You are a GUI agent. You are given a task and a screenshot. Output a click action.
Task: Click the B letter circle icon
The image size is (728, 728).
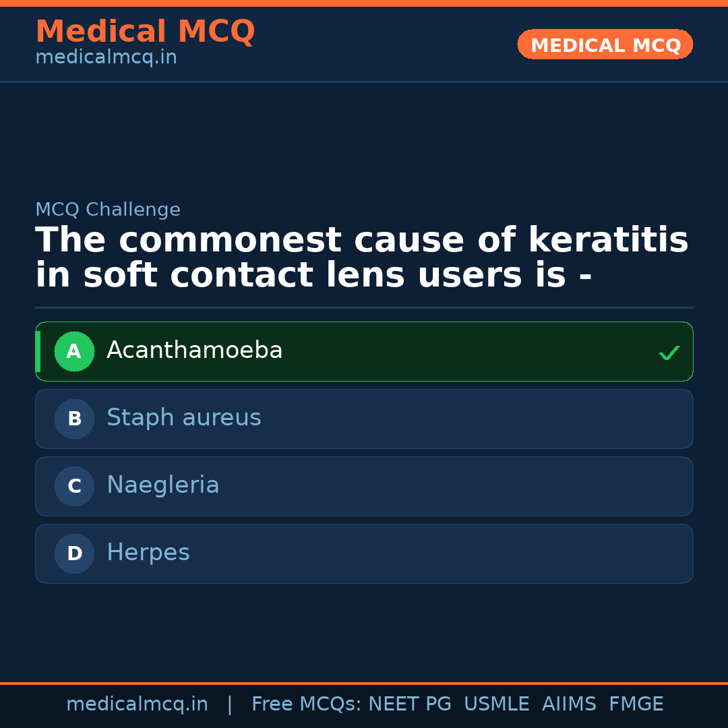pyautogui.click(x=74, y=419)
